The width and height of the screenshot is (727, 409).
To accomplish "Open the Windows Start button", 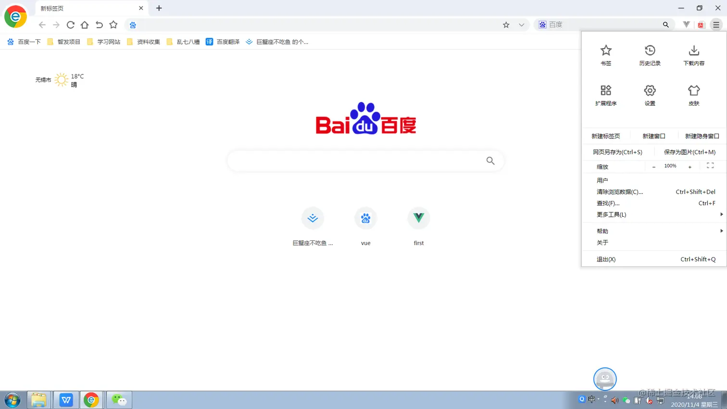I will coord(13,400).
